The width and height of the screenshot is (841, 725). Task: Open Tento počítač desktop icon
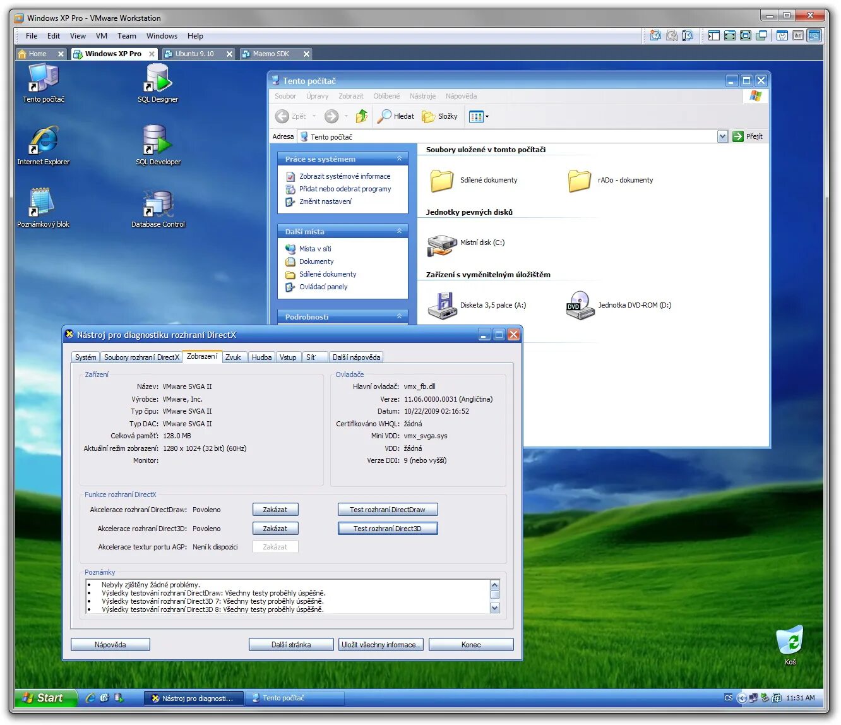coord(44,84)
